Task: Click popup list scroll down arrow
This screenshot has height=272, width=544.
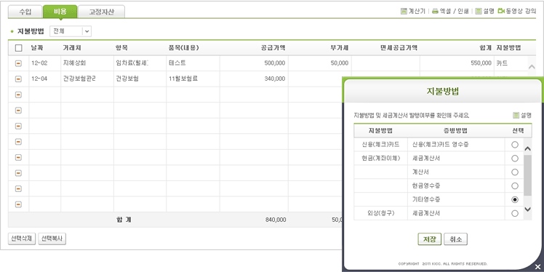Action: 528,209
